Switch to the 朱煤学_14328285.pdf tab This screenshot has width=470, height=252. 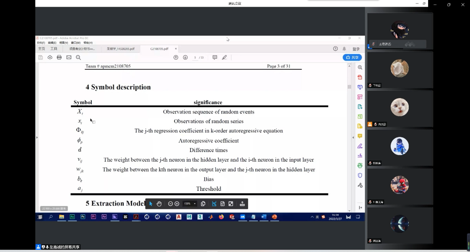tap(120, 49)
